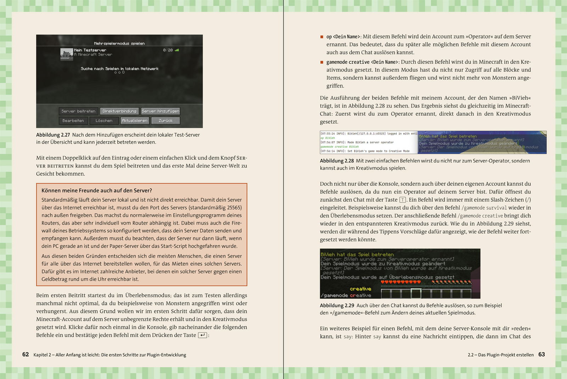Click the footer '2.2 – Das Plugin-Projekt erstellen'
This screenshot has height=379, width=567.
click(x=501, y=355)
